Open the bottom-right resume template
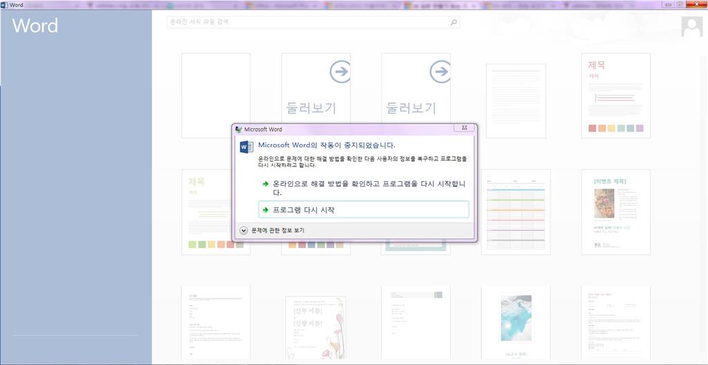Screen dimensions: 708x365 pyautogui.click(x=616, y=323)
